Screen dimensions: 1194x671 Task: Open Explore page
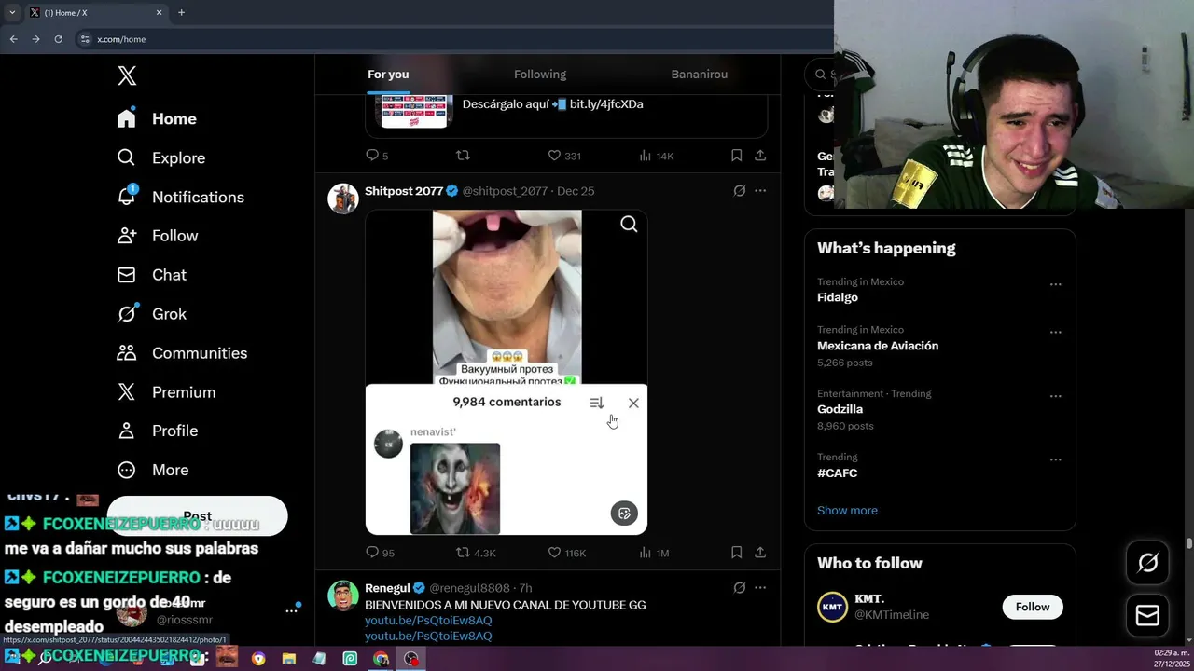pos(160,157)
